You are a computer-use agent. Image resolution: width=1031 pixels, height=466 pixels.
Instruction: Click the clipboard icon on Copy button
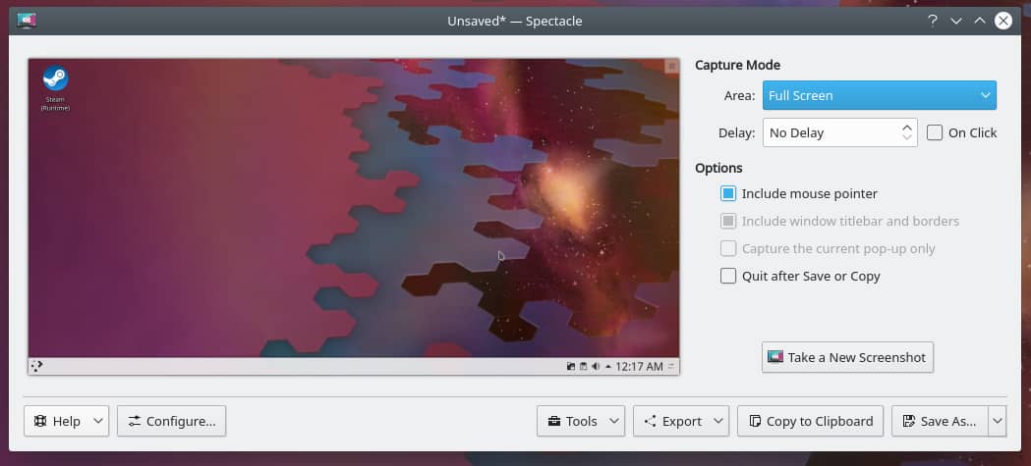(x=756, y=422)
